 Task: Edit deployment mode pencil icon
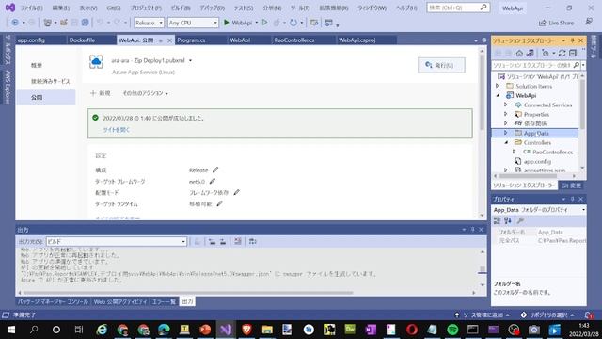point(236,192)
